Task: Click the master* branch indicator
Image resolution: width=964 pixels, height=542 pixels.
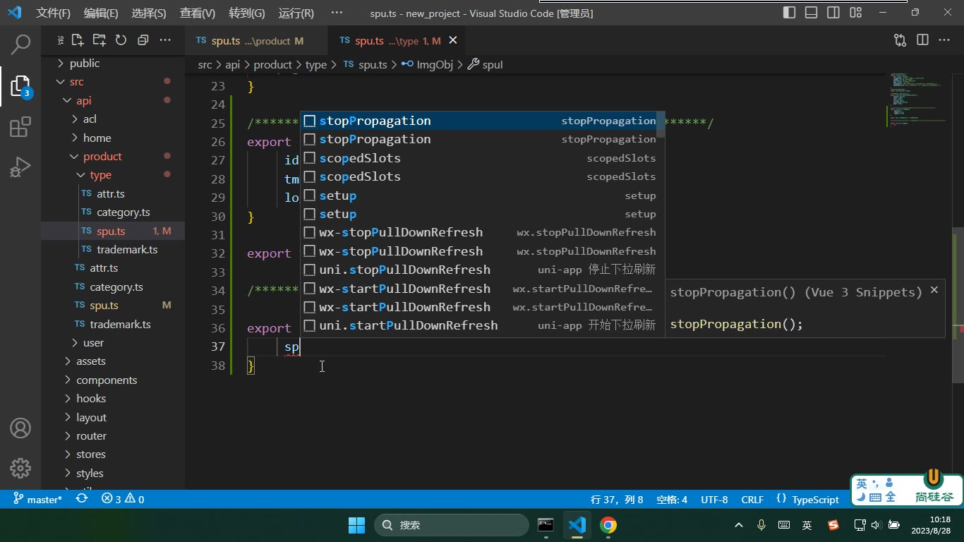Action: point(38,499)
